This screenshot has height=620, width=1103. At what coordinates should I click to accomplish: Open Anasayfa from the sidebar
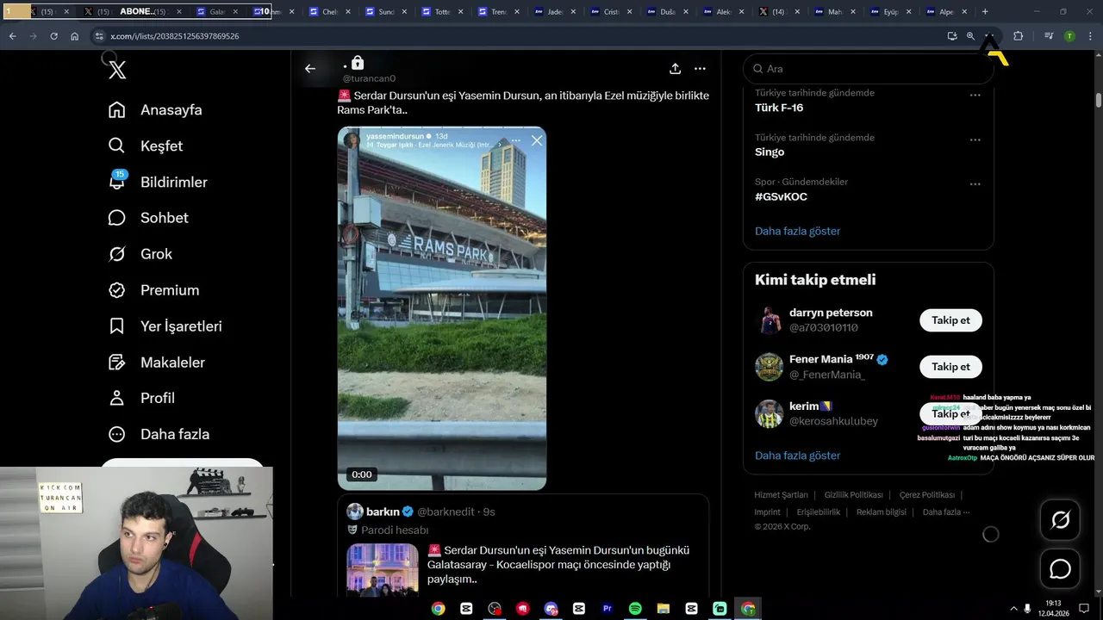pos(155,110)
